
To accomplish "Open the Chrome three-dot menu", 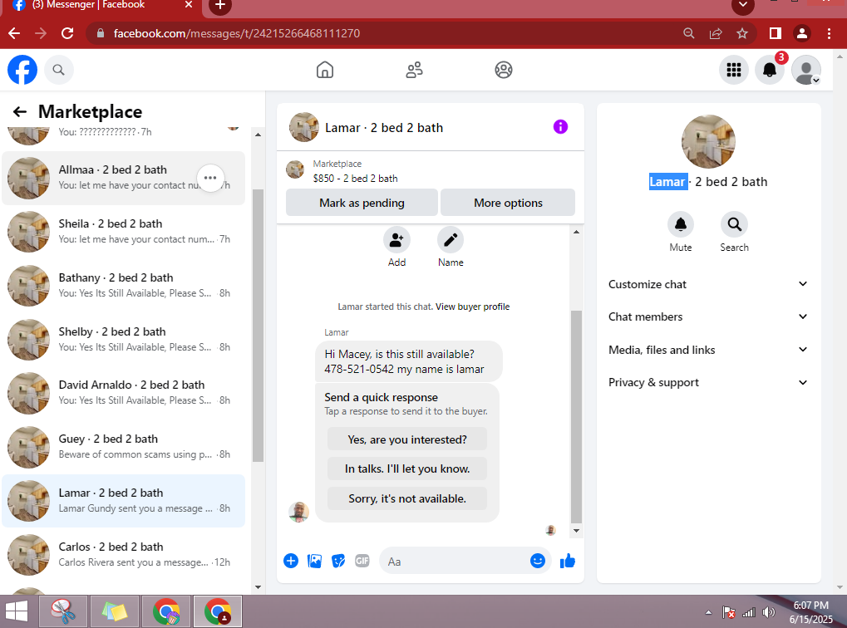I will (x=829, y=33).
